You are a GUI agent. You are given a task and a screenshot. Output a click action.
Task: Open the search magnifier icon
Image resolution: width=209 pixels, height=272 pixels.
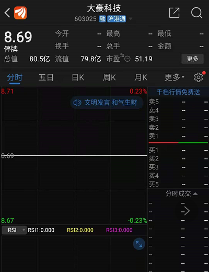click(196, 13)
